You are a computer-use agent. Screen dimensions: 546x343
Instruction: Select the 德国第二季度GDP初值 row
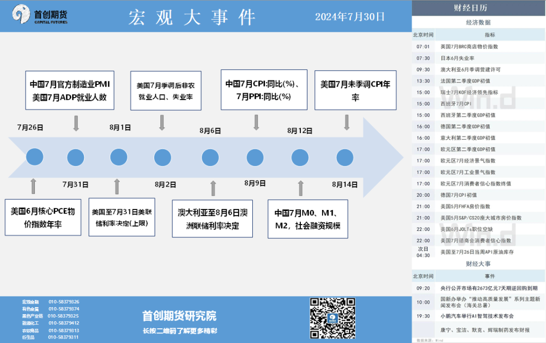(478, 126)
